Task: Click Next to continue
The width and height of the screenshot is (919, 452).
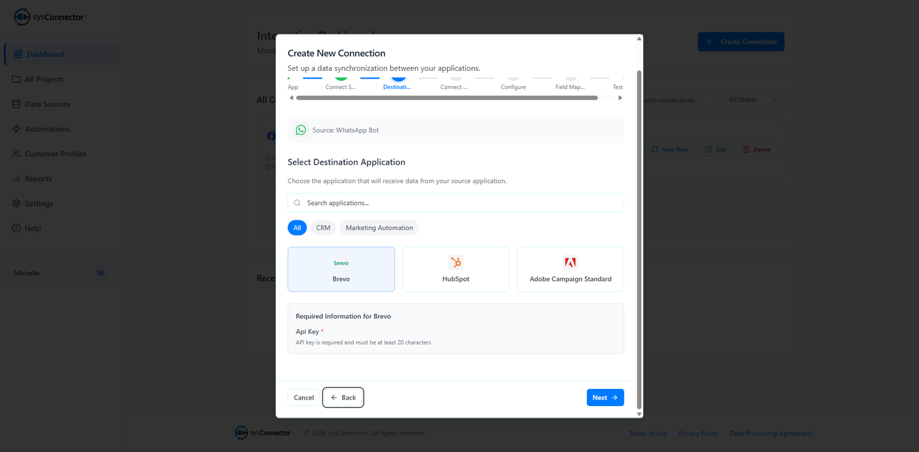Action: tap(605, 398)
